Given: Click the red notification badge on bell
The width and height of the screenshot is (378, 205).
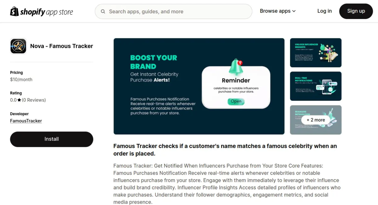Looking at the screenshot, I should [x=240, y=63].
